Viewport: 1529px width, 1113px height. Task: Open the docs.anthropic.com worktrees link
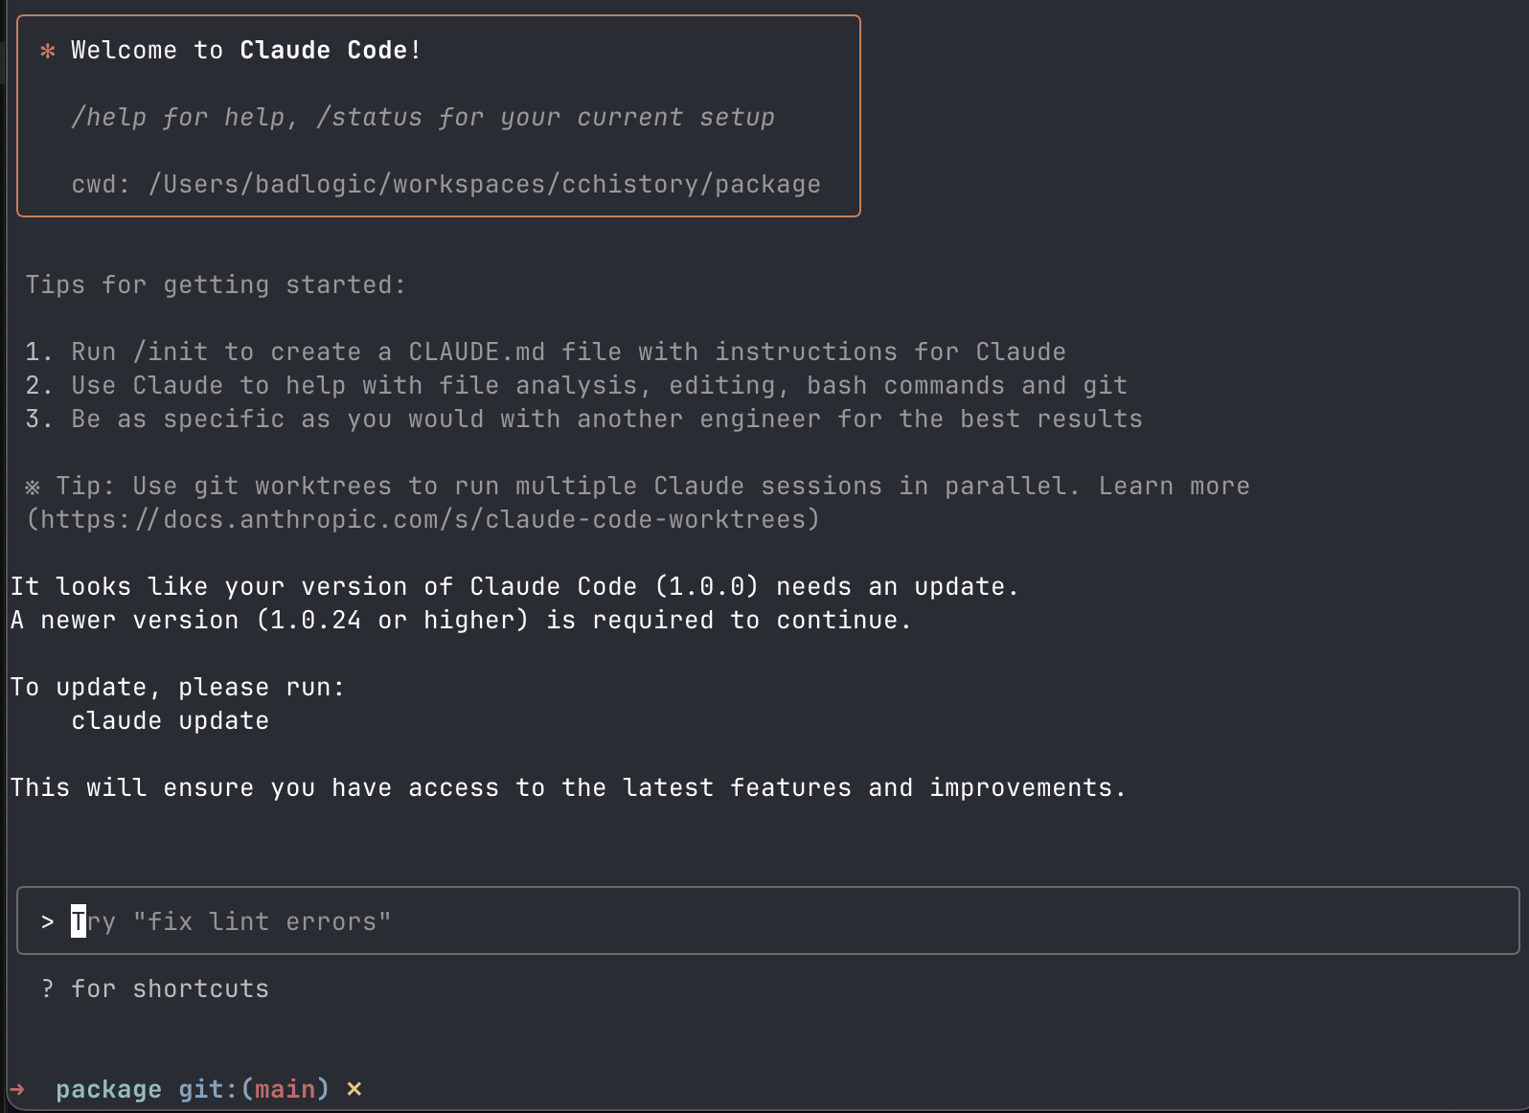click(x=422, y=519)
